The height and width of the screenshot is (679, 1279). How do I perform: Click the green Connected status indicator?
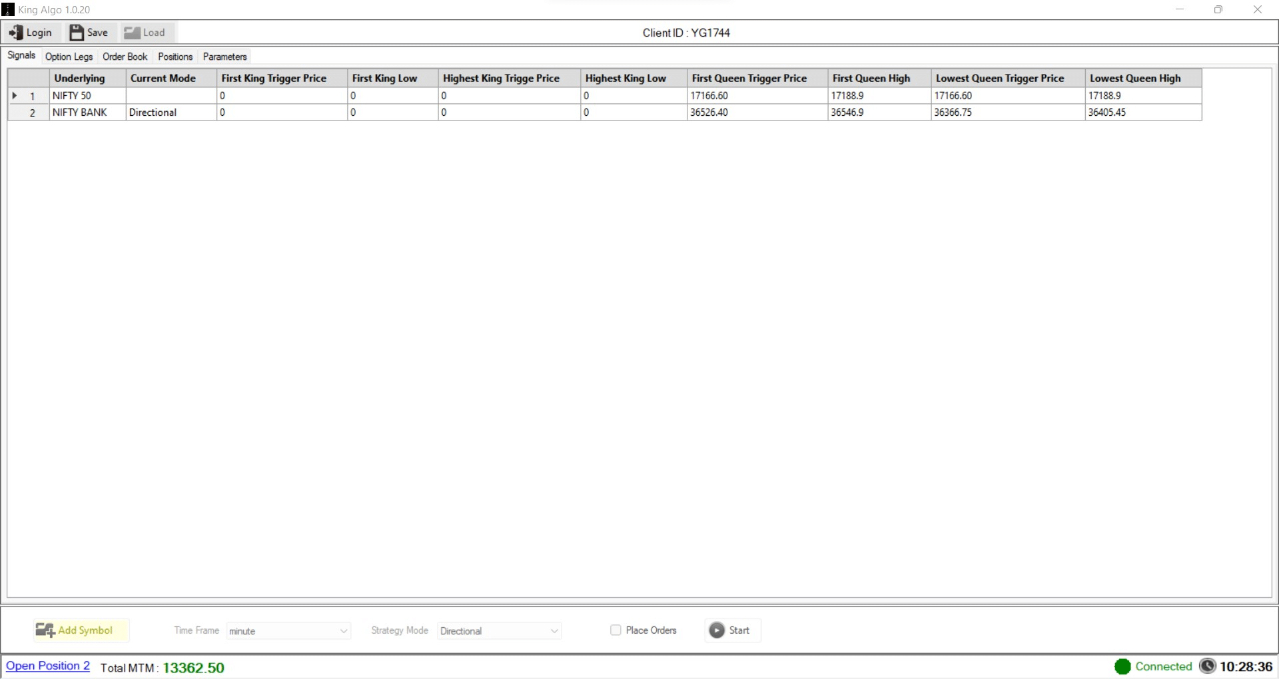pyautogui.click(x=1122, y=666)
